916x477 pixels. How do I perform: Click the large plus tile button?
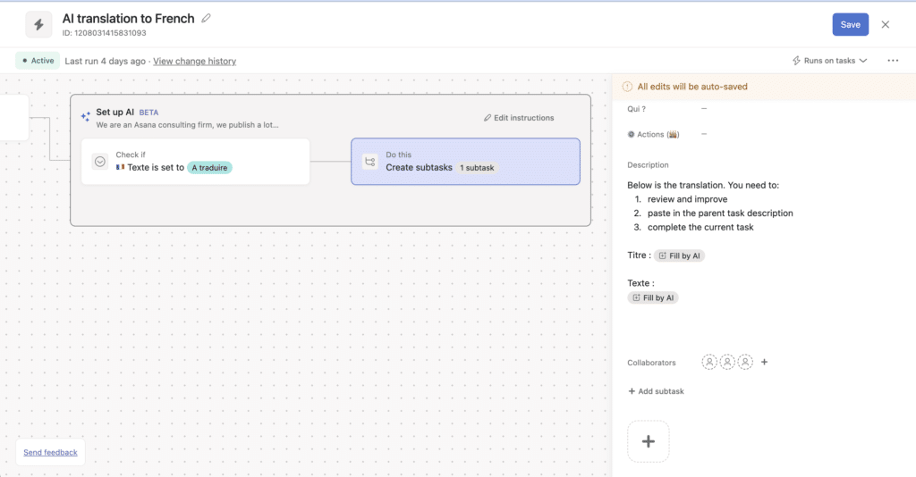click(x=649, y=441)
